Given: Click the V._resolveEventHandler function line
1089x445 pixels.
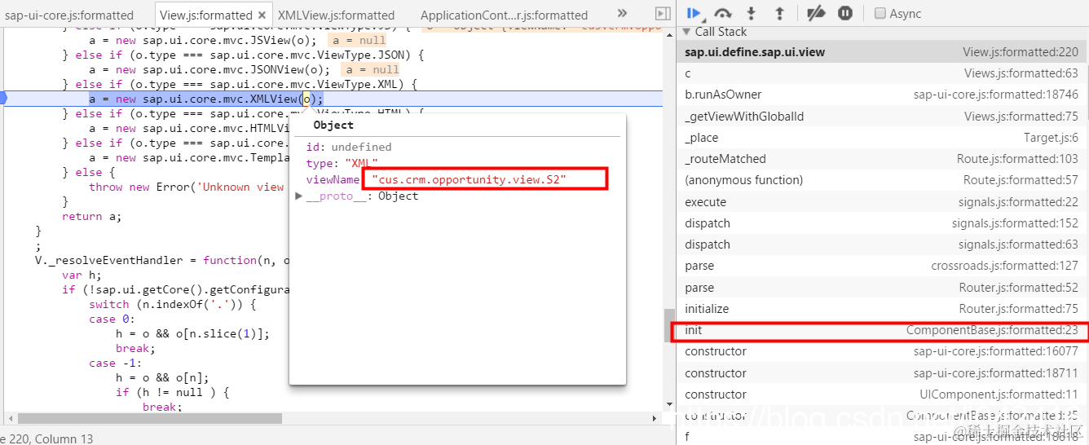Looking at the screenshot, I should pos(161,260).
